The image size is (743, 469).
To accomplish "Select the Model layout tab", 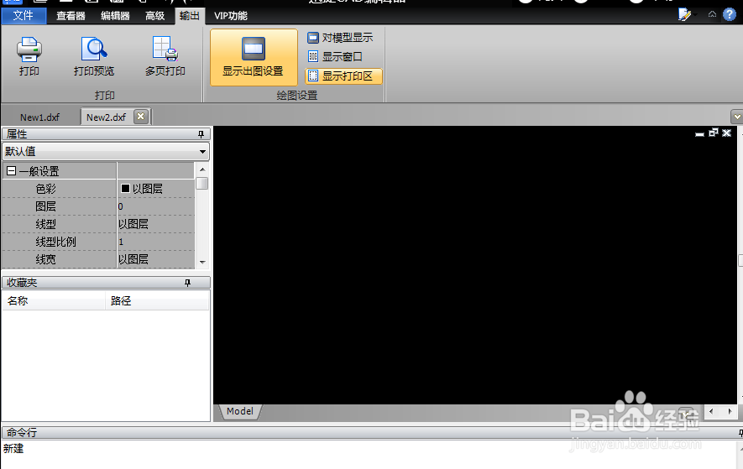I will (x=240, y=411).
